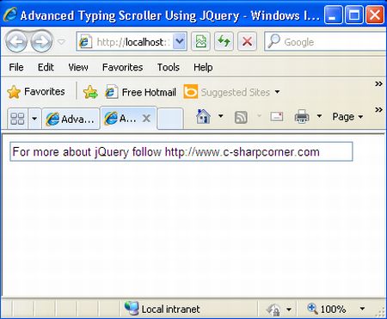
Task: Open Quick Tabs grid view
Action: (17, 119)
